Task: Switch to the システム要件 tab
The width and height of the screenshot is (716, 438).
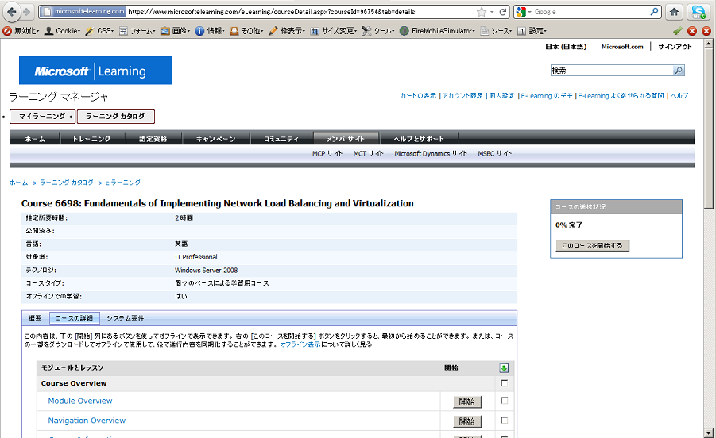Action: coord(126,318)
